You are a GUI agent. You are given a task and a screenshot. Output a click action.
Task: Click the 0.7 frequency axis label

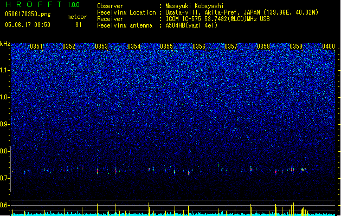coord(5,178)
